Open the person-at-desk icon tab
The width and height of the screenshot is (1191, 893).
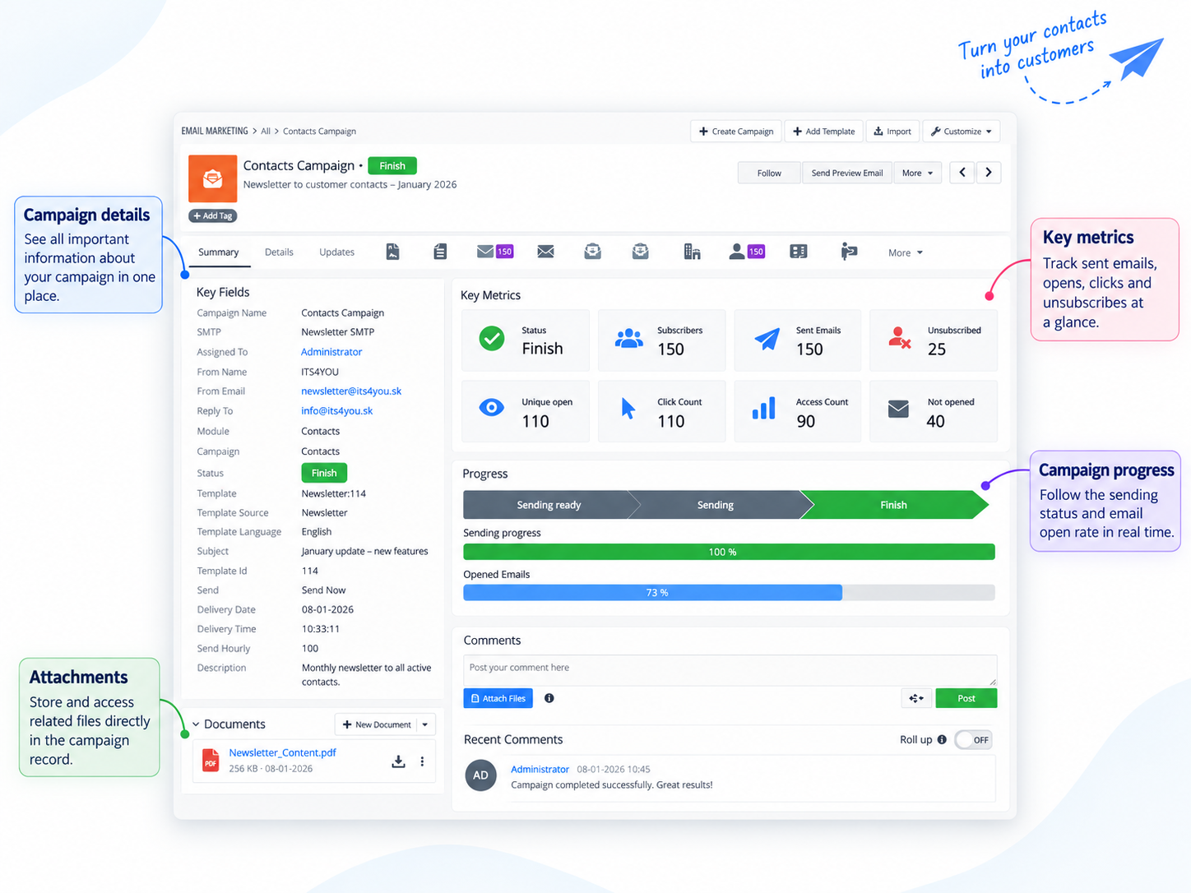point(849,252)
